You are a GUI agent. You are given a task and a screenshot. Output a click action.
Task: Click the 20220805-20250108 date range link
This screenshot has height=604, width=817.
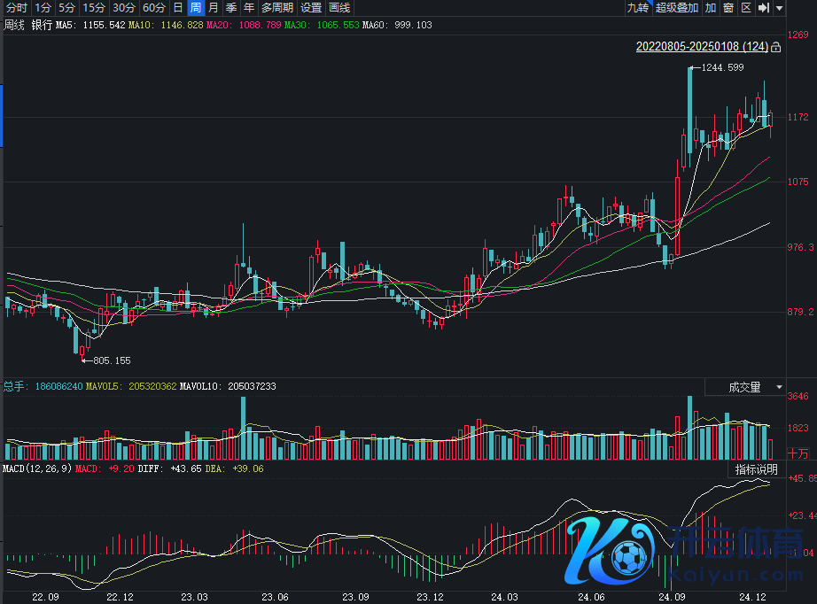click(x=702, y=47)
